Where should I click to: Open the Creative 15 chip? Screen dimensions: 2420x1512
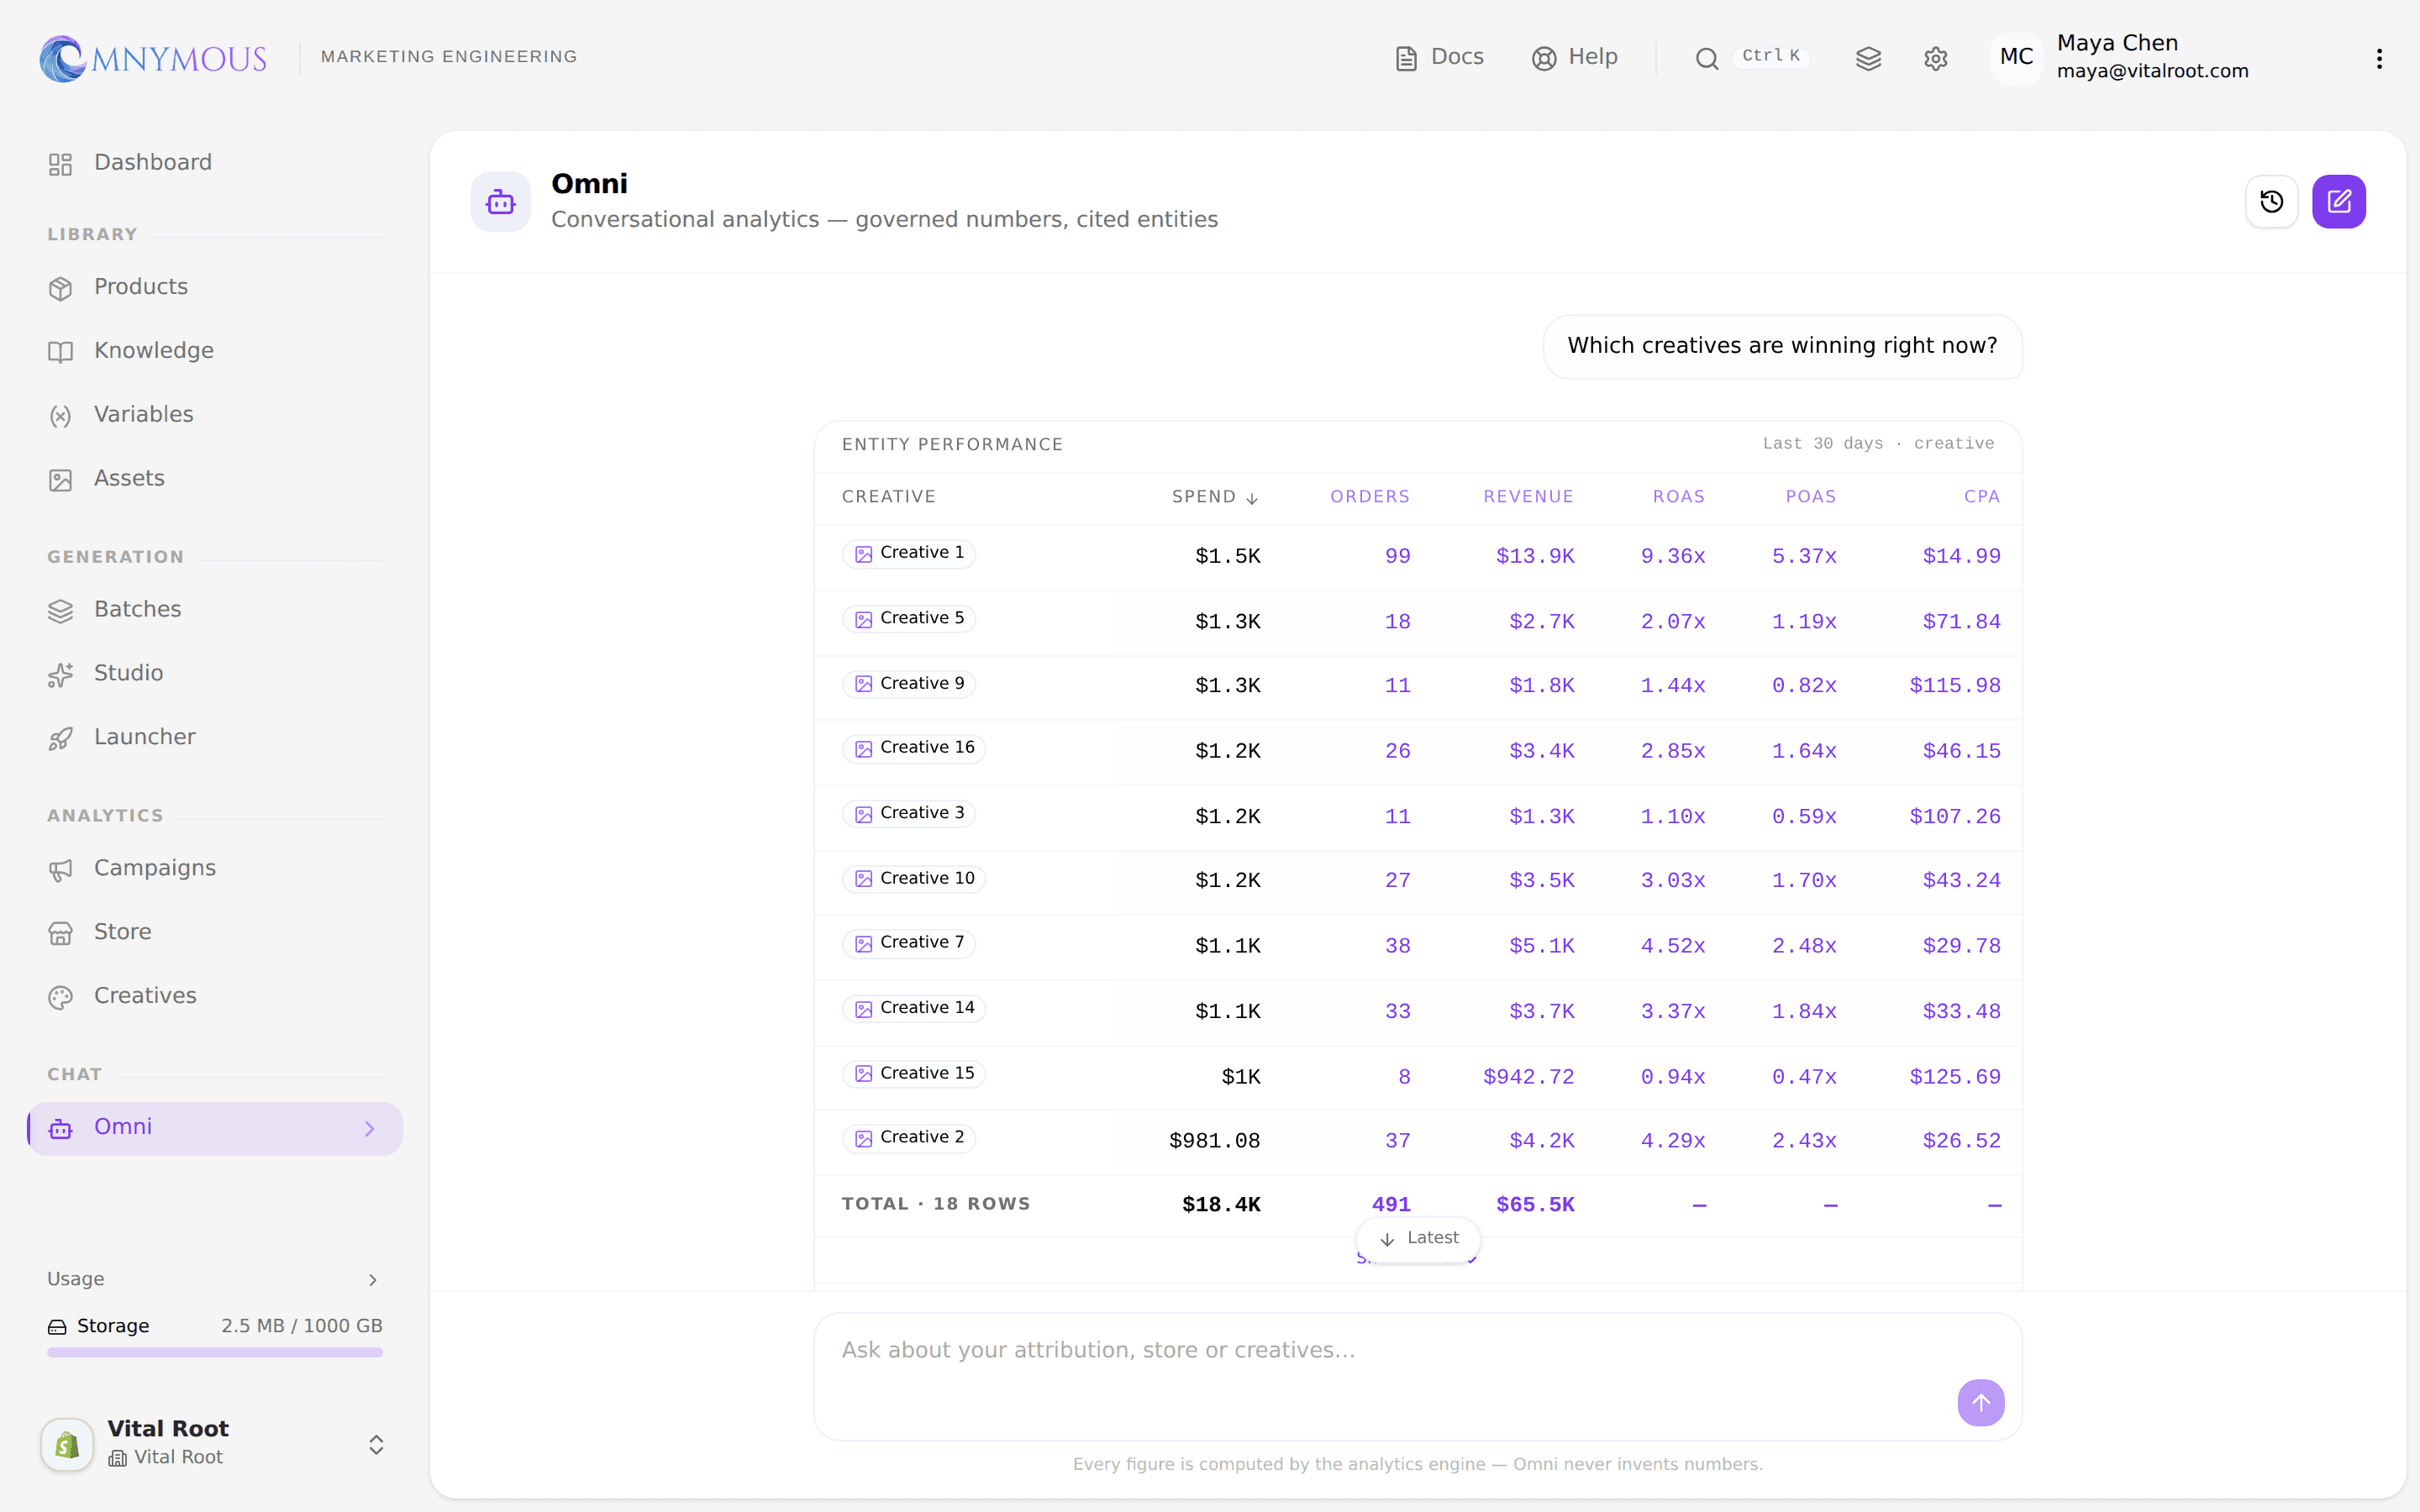(914, 1074)
